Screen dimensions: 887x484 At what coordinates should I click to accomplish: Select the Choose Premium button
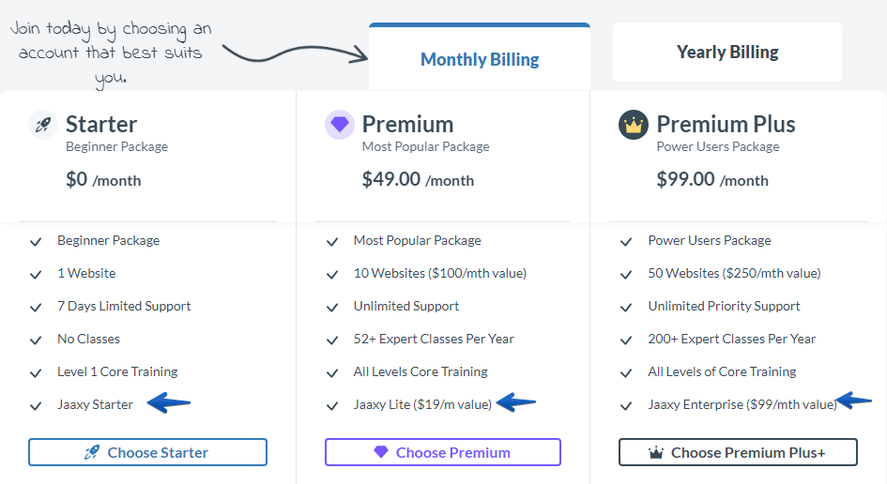pos(443,452)
